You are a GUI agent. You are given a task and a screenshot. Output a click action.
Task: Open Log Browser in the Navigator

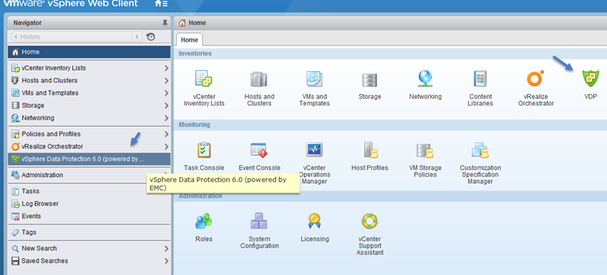pyautogui.click(x=89, y=204)
